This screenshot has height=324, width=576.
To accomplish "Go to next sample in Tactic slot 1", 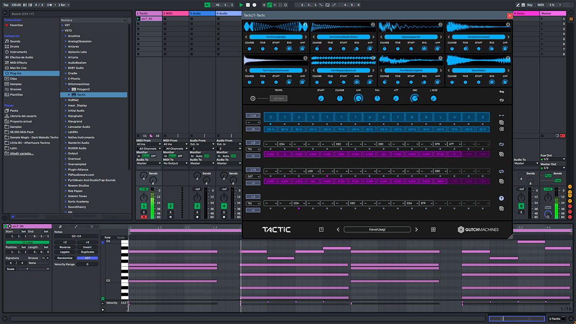I will tap(306, 36).
